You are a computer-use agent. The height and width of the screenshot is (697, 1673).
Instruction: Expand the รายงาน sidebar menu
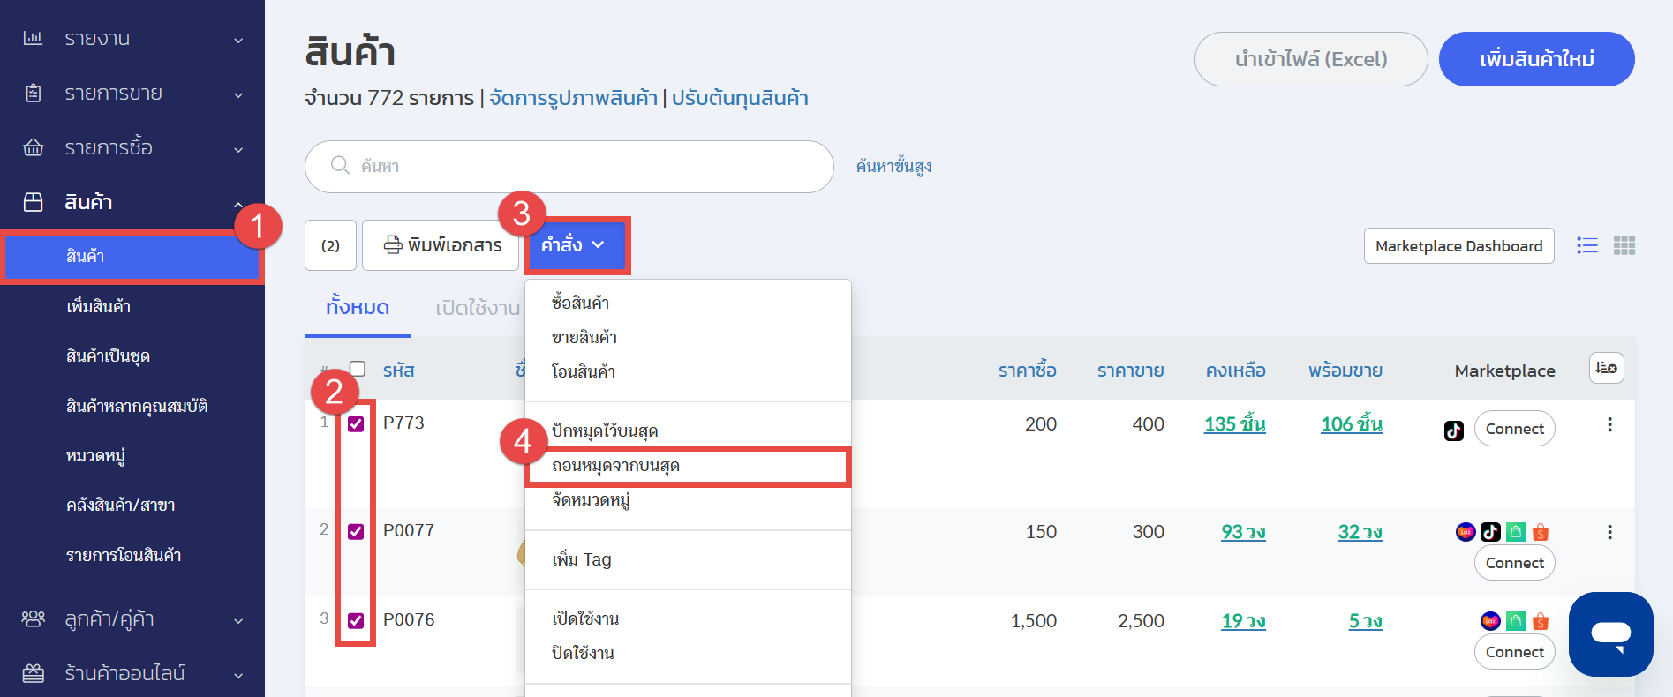(x=132, y=39)
